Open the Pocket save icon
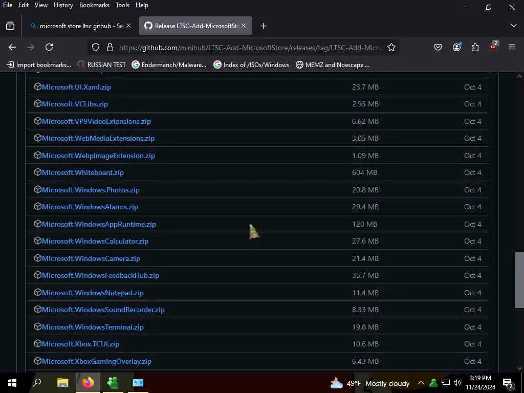524x393 pixels. tap(438, 48)
